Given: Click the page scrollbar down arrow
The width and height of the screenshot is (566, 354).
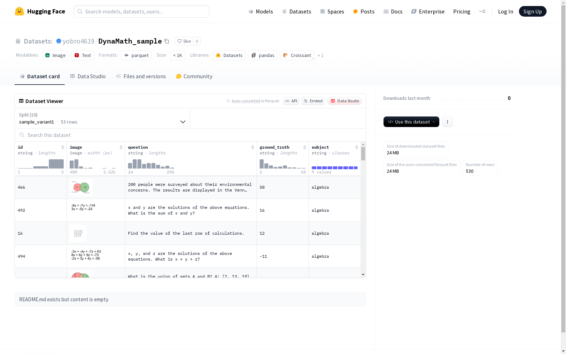Looking at the screenshot, I should click(x=563, y=351).
